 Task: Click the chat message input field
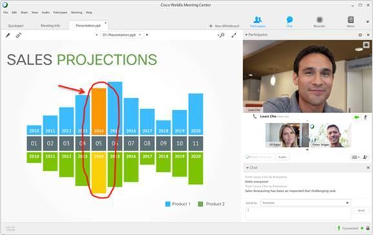pos(298,213)
